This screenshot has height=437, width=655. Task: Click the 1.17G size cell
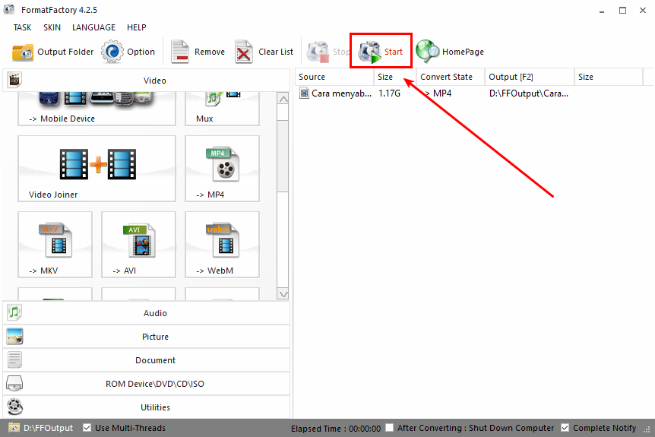click(389, 93)
